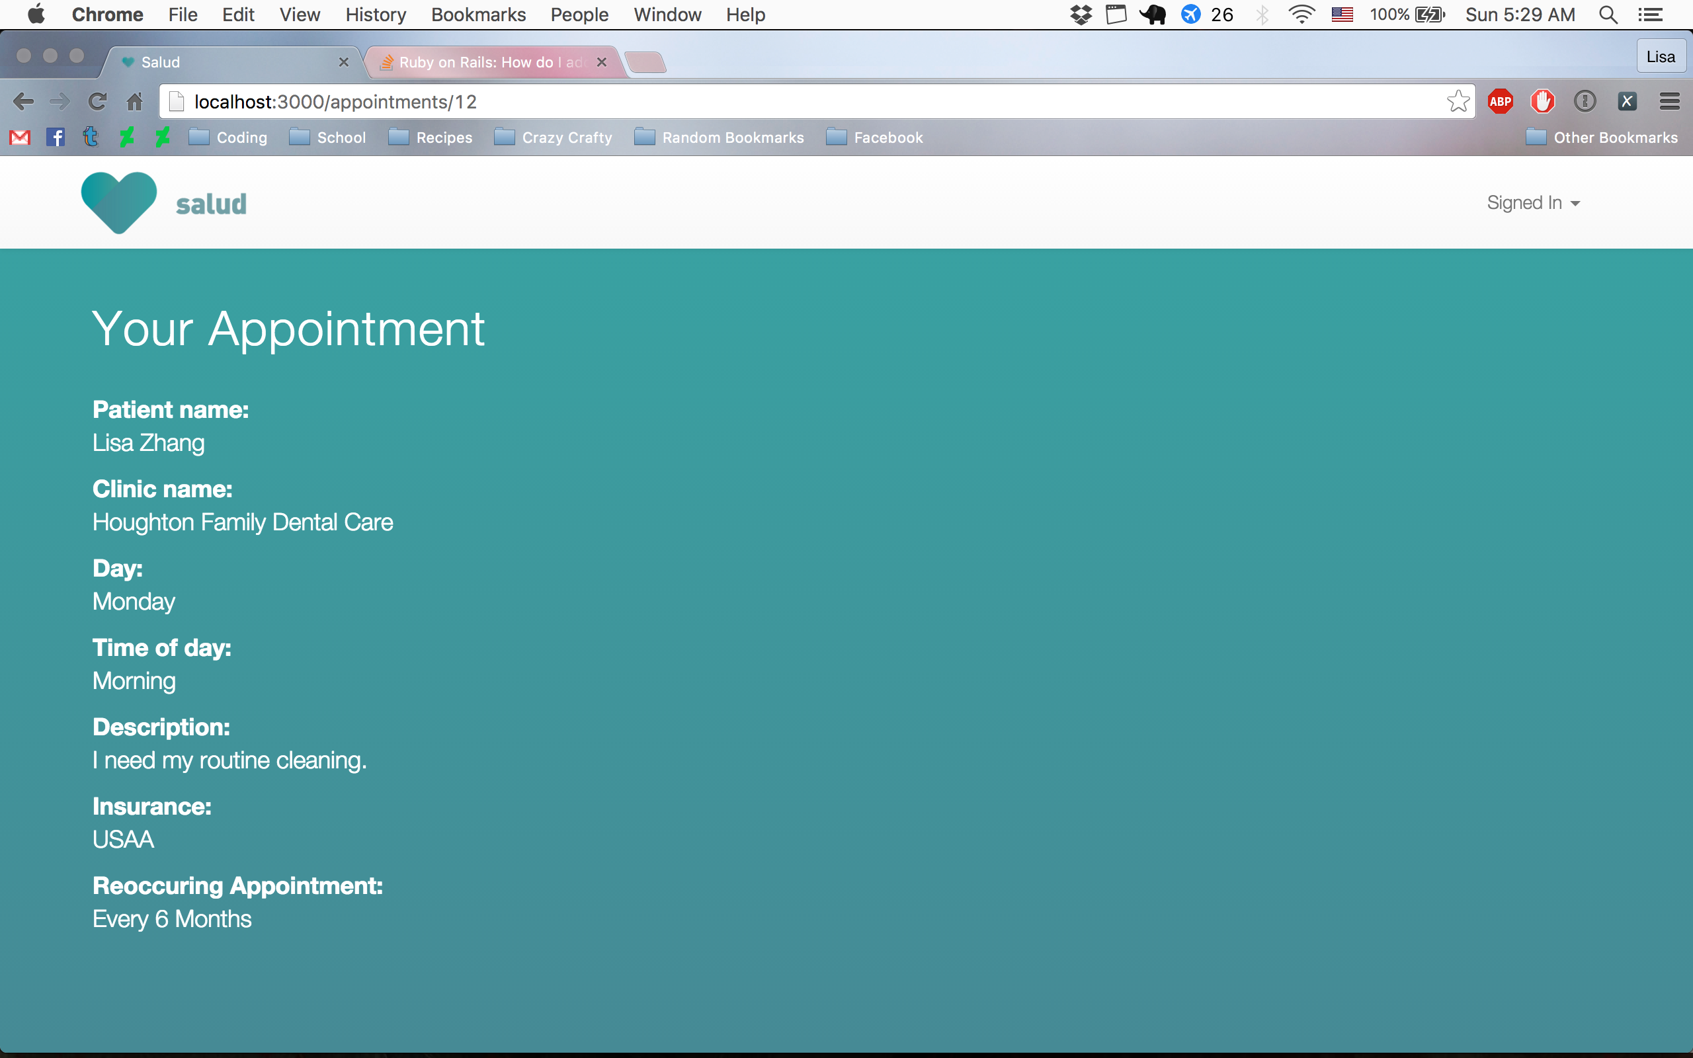Reload the page

point(97,101)
